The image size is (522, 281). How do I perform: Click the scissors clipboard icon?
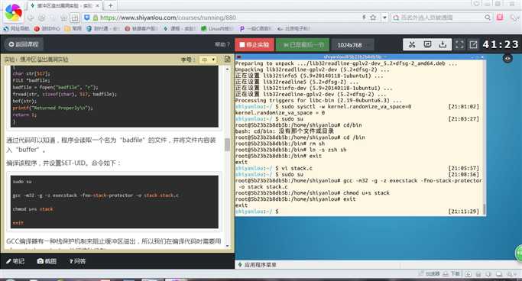coord(412,44)
